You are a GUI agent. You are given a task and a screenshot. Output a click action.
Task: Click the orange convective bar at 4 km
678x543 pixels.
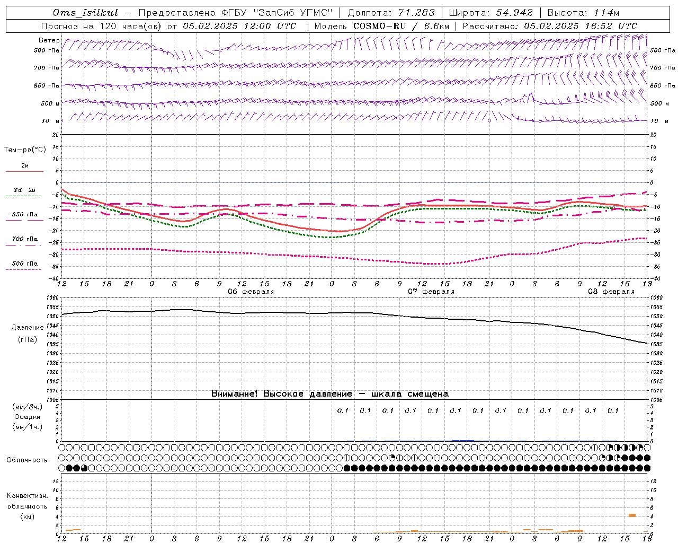[x=632, y=515]
